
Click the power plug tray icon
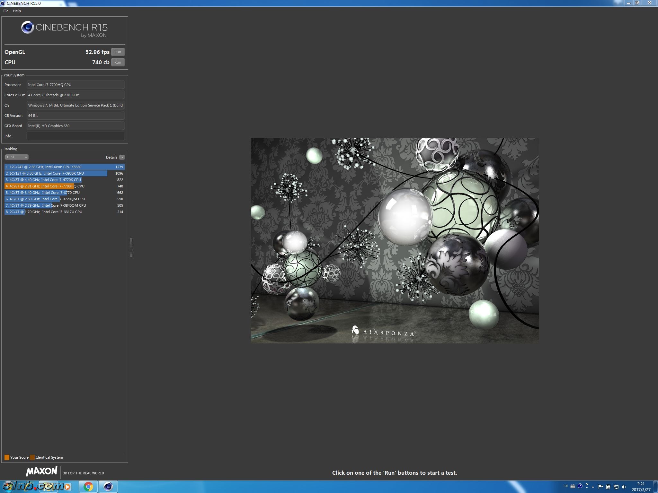pyautogui.click(x=608, y=487)
